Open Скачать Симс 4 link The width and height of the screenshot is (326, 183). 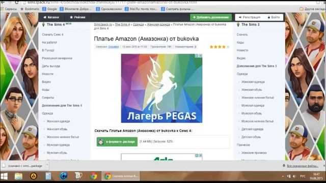tap(52, 35)
